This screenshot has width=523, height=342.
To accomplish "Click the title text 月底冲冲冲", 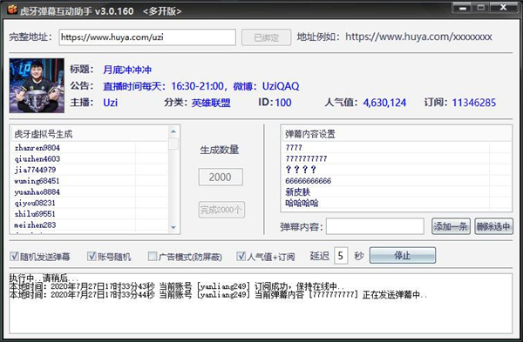I will (x=127, y=70).
